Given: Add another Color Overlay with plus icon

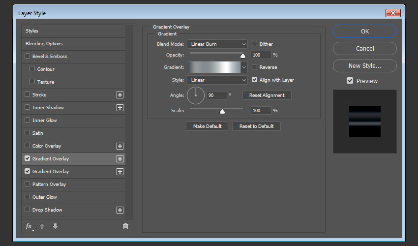Looking at the screenshot, I should pyautogui.click(x=119, y=146).
